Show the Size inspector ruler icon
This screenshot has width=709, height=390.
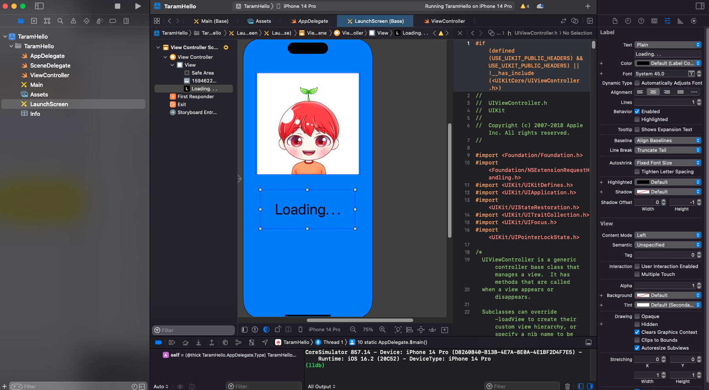(x=680, y=21)
